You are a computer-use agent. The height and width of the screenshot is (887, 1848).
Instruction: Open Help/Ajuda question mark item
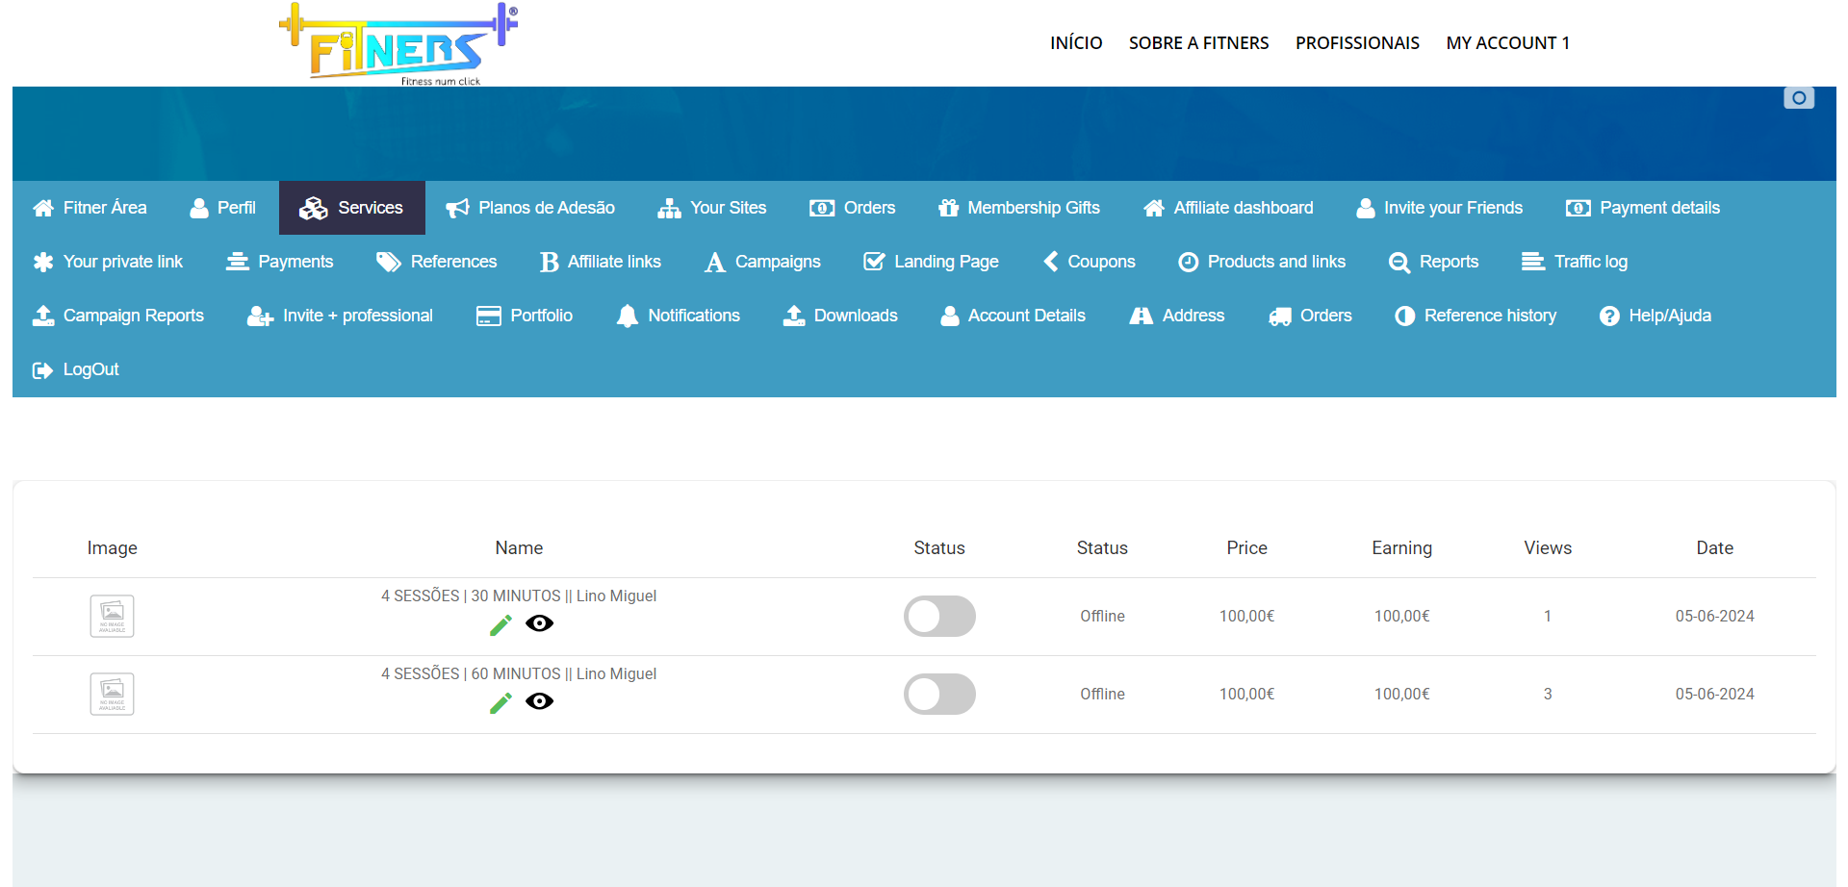click(x=1608, y=316)
